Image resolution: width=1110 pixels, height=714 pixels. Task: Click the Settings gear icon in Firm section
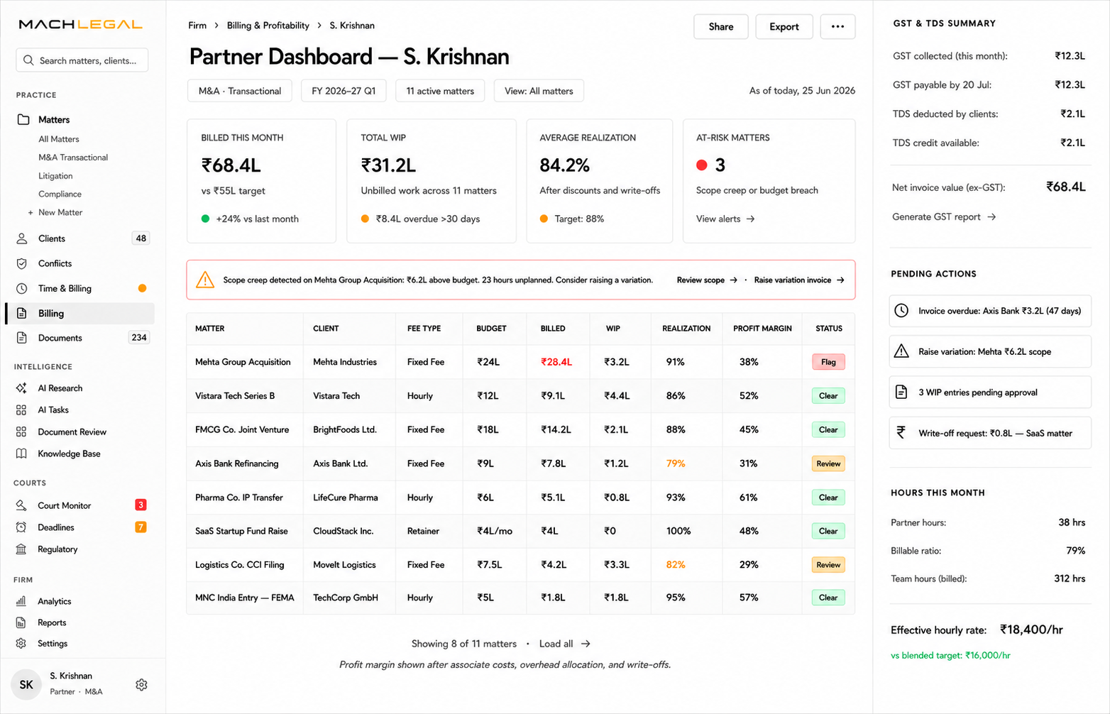click(21, 643)
